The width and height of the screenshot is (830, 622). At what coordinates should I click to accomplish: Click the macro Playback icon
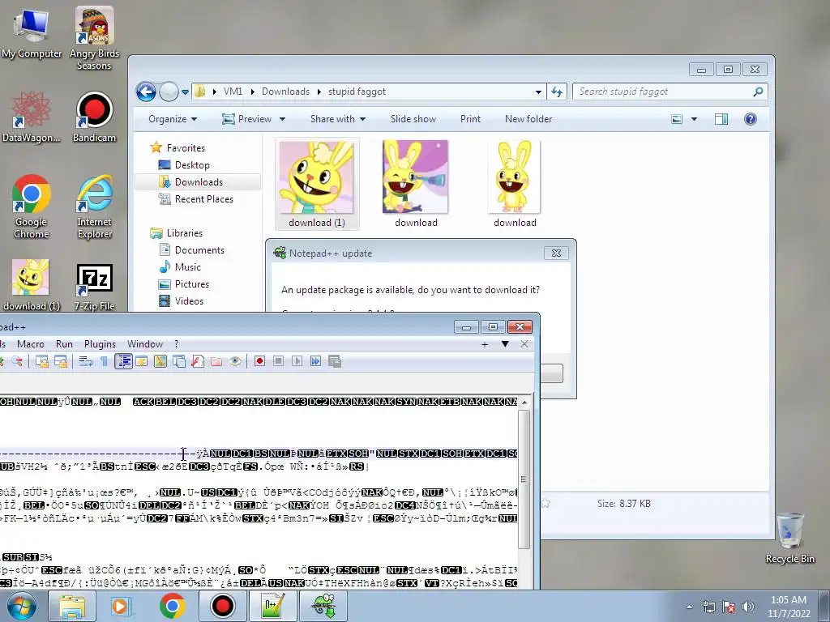coord(297,361)
